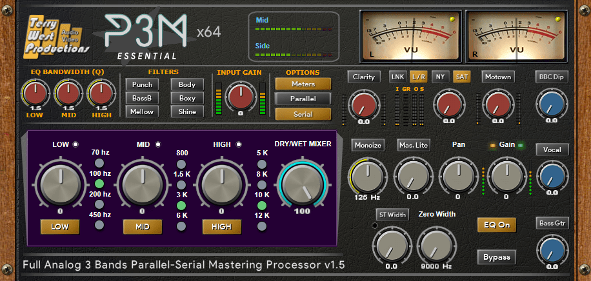
Task: Switch to Serial processing mode
Action: (x=303, y=114)
